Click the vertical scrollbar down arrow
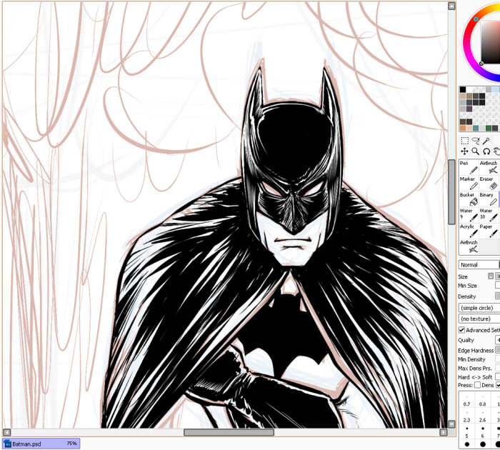The image size is (500, 450). click(x=451, y=424)
